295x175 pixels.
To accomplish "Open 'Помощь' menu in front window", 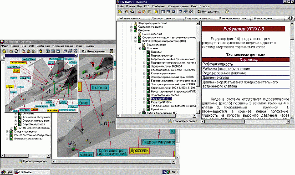I will coord(204,6).
